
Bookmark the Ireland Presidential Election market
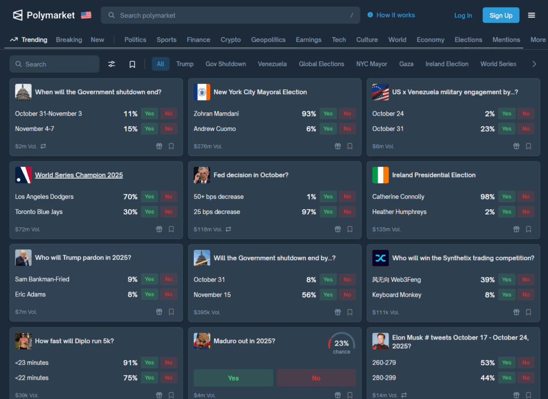coord(528,229)
